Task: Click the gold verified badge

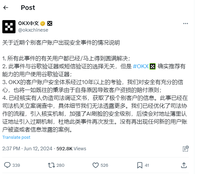Action: (43, 24)
